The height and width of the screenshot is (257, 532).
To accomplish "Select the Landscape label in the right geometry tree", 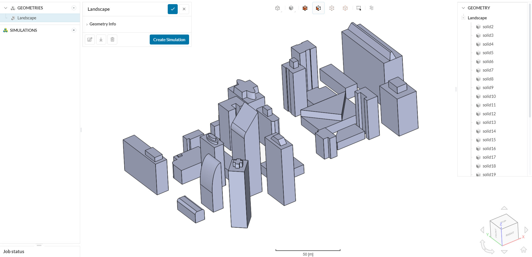I will click(477, 18).
